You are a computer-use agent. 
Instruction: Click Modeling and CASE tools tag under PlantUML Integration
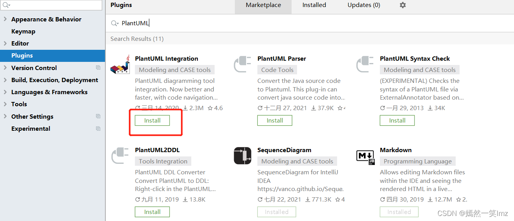click(x=175, y=70)
